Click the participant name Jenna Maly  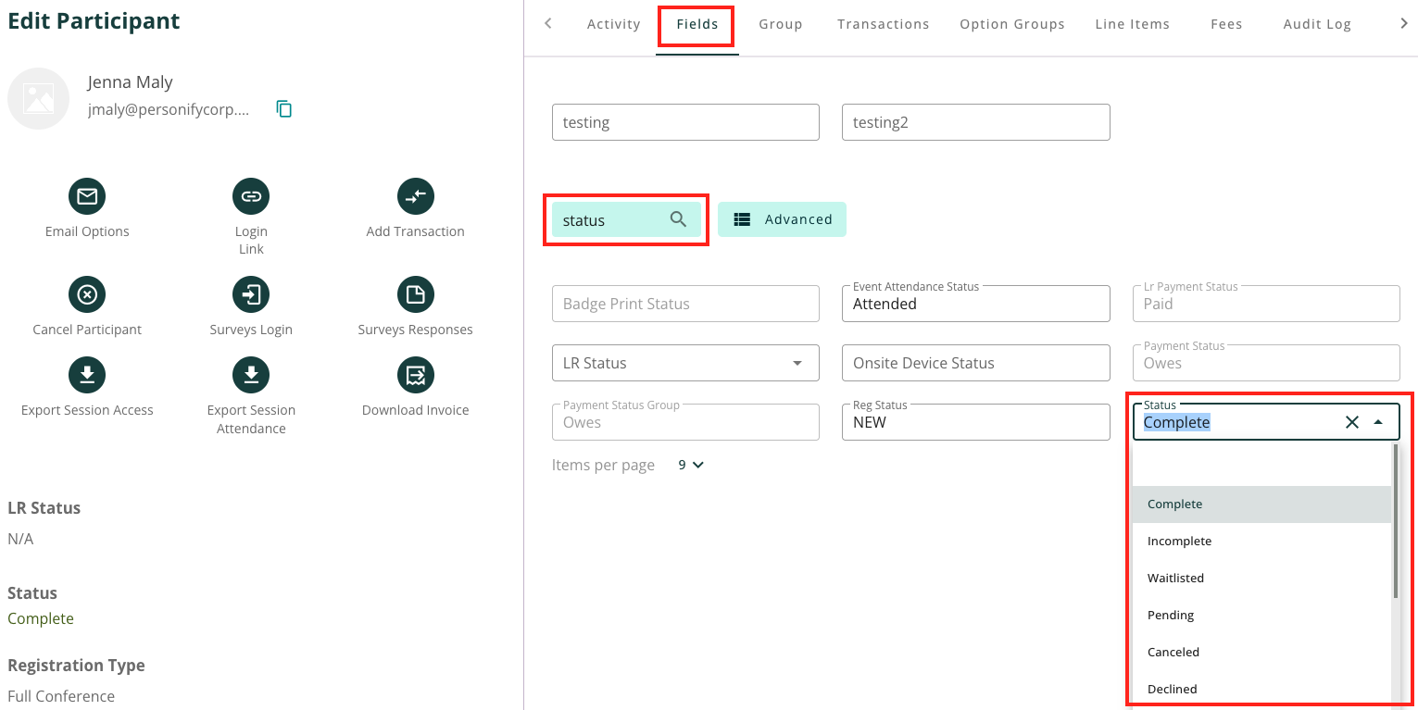click(x=131, y=82)
